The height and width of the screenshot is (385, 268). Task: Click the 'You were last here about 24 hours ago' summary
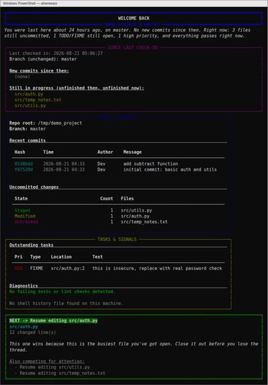coord(128,33)
